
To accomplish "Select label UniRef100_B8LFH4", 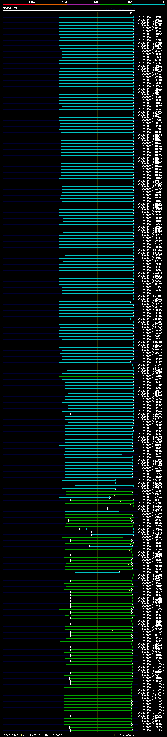I will (150, 80).
